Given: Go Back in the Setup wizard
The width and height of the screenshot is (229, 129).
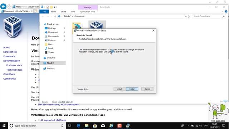Looking at the screenshot, I should click(x=120, y=89).
